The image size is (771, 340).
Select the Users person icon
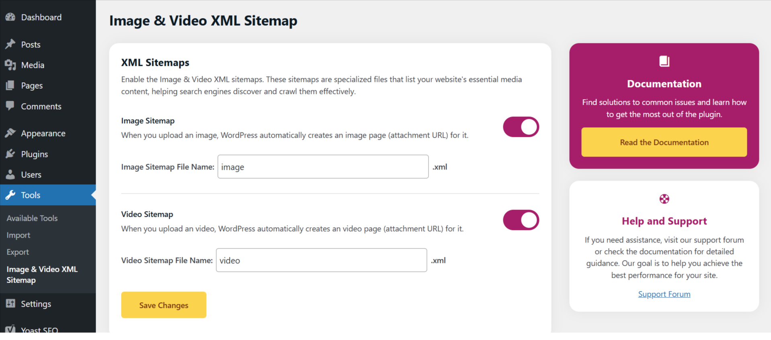10,175
